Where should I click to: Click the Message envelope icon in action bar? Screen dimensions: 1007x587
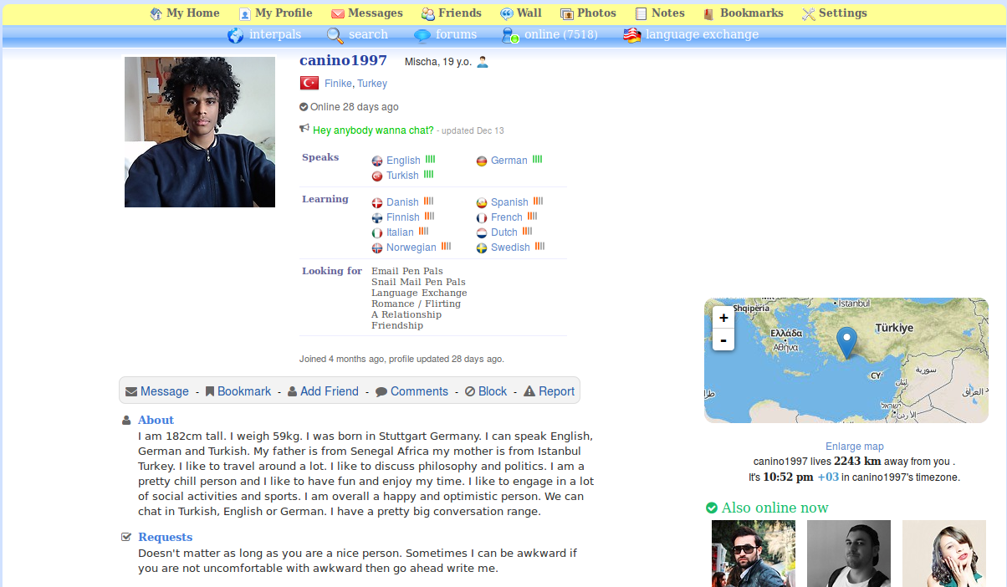131,391
